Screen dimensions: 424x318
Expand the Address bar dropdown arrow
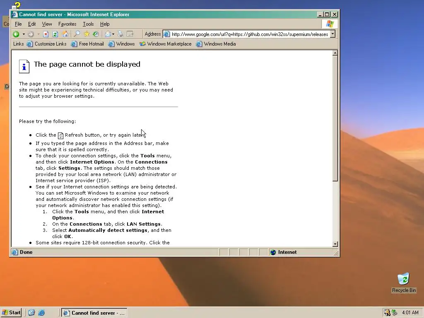click(x=333, y=34)
